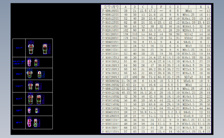
Task: Click value 110 in column B
Action: tap(135, 34)
